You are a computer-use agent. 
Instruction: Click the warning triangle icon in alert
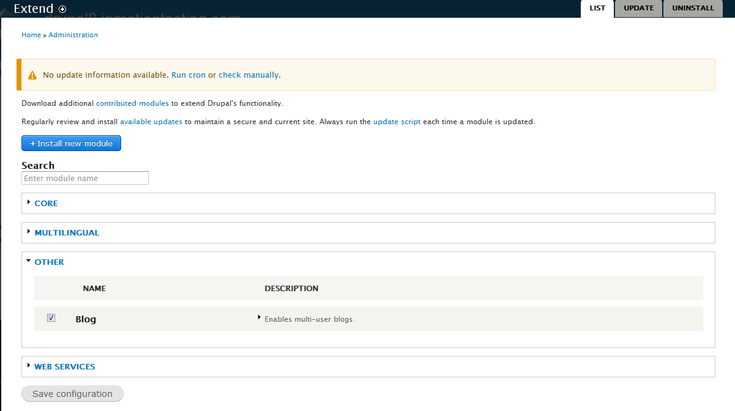click(32, 75)
